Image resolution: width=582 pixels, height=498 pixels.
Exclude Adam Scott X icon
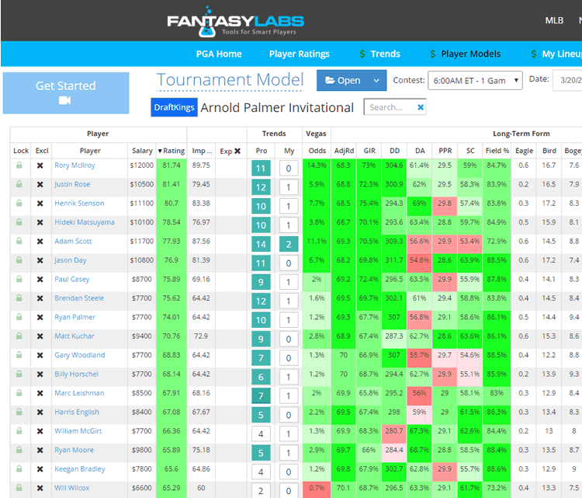coord(40,242)
